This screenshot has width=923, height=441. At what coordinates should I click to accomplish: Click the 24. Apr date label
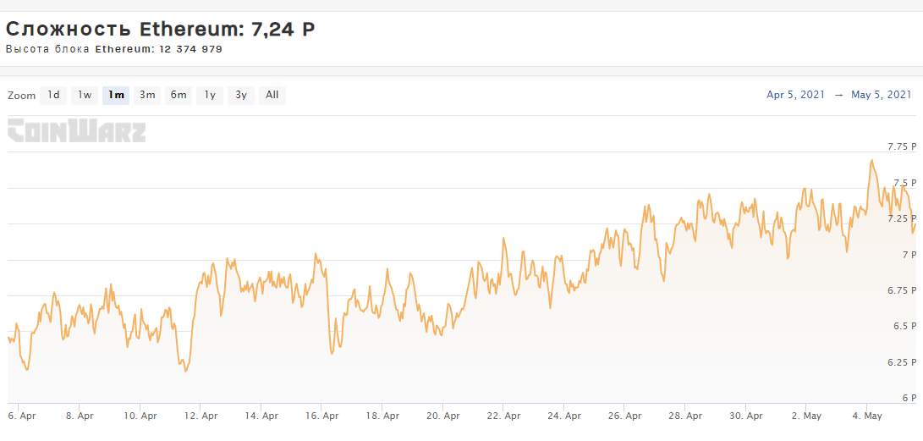pos(564,416)
